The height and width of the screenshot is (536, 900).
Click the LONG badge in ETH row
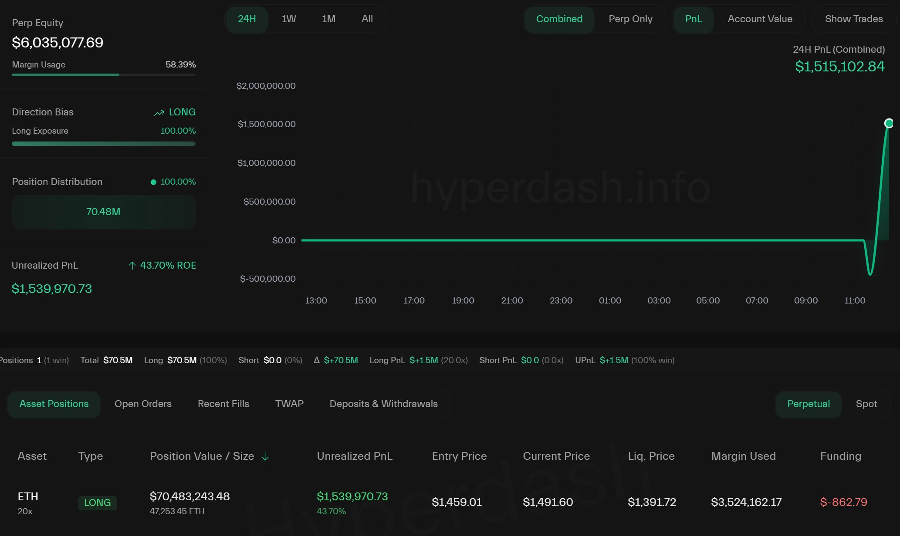[97, 503]
